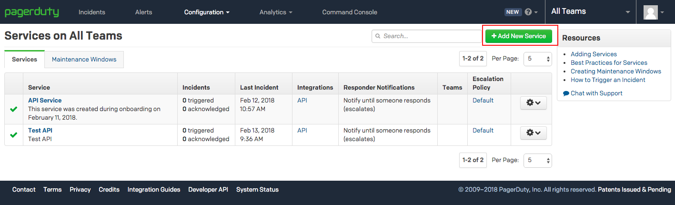The height and width of the screenshot is (205, 675).
Task: Open gear menu for Test API row
Action: click(534, 133)
